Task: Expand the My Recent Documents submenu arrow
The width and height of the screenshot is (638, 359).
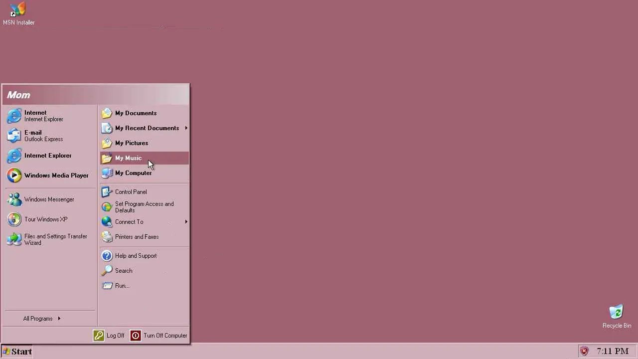Action: pos(186,128)
